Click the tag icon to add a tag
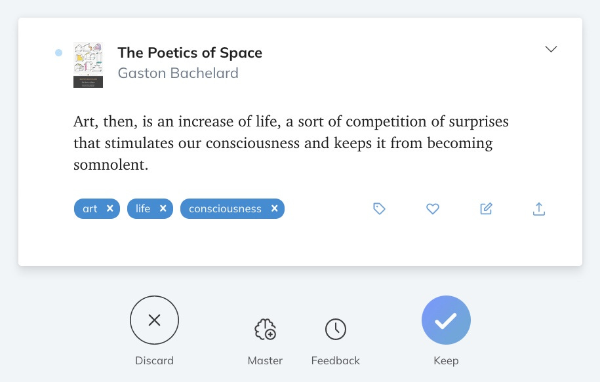 coord(379,209)
